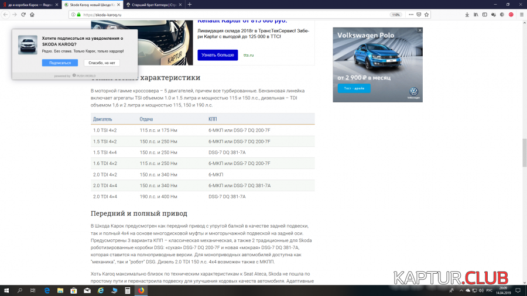Viewport: 527px width, 296px height.
Task: Click the green padlock security icon
Action: pos(79,15)
